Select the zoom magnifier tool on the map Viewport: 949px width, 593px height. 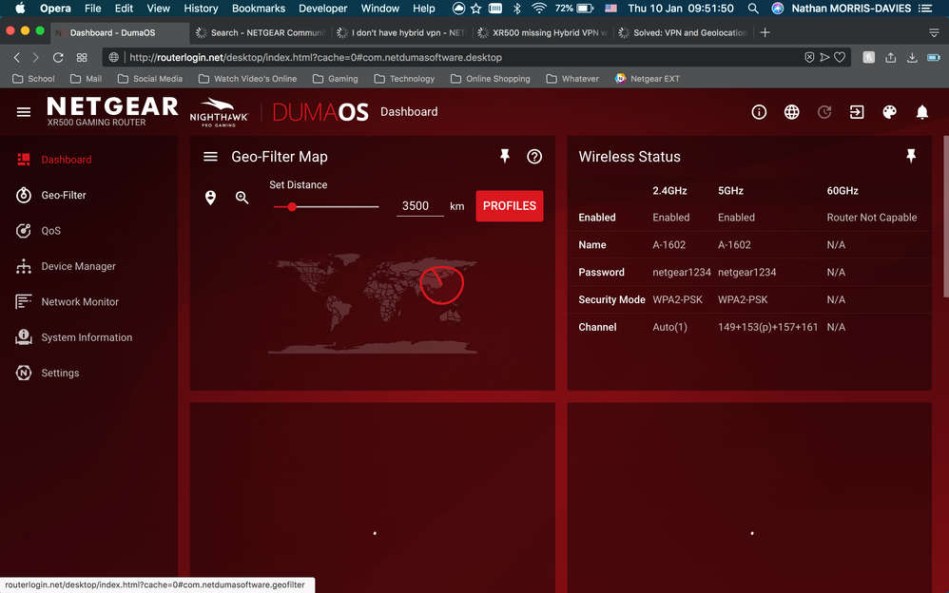pyautogui.click(x=242, y=198)
